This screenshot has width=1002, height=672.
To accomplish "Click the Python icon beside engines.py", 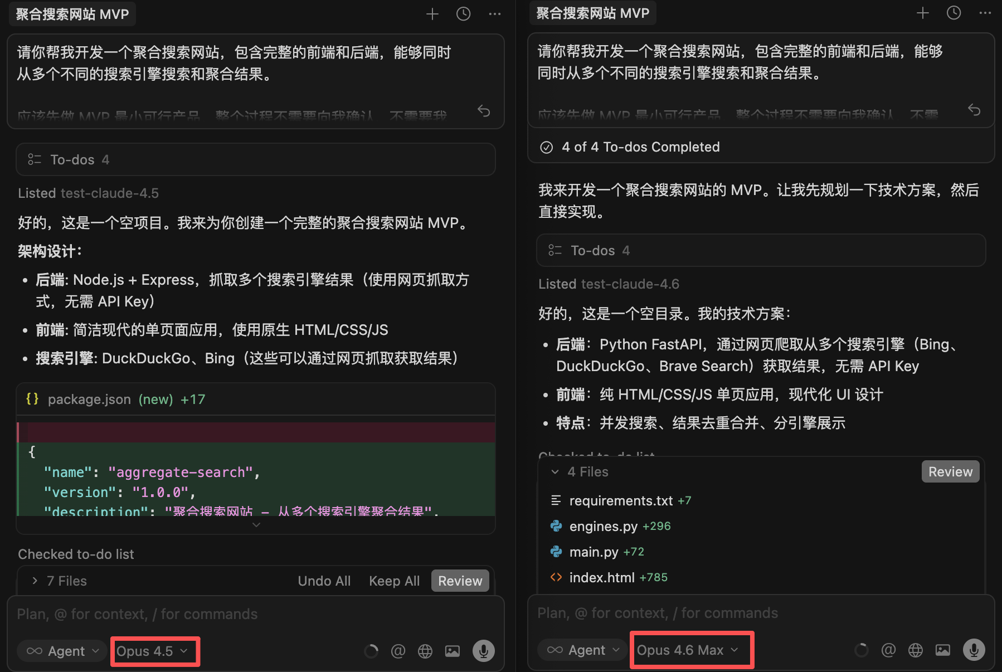I will (556, 526).
